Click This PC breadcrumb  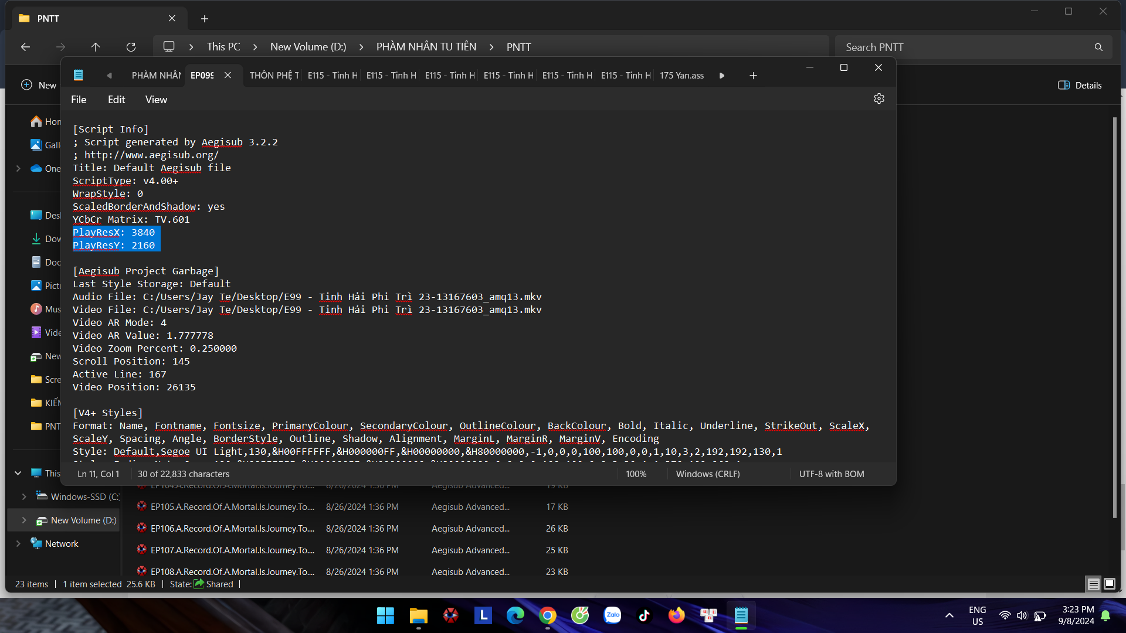click(x=223, y=47)
